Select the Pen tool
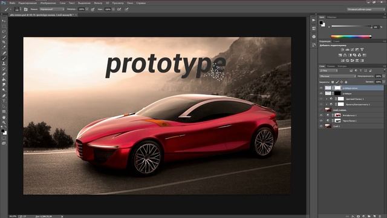This screenshot has width=387, height=218. (x=4, y=96)
